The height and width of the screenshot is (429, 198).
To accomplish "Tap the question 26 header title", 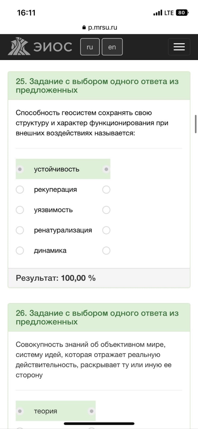I will [x=97, y=317].
